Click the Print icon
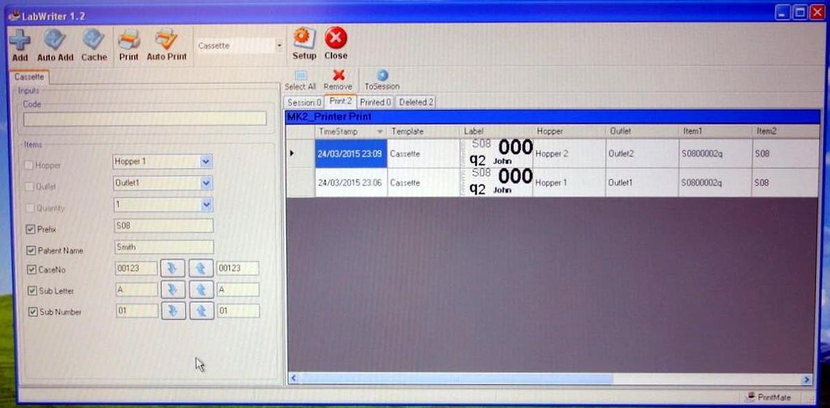The height and width of the screenshot is (408, 830). point(128,43)
